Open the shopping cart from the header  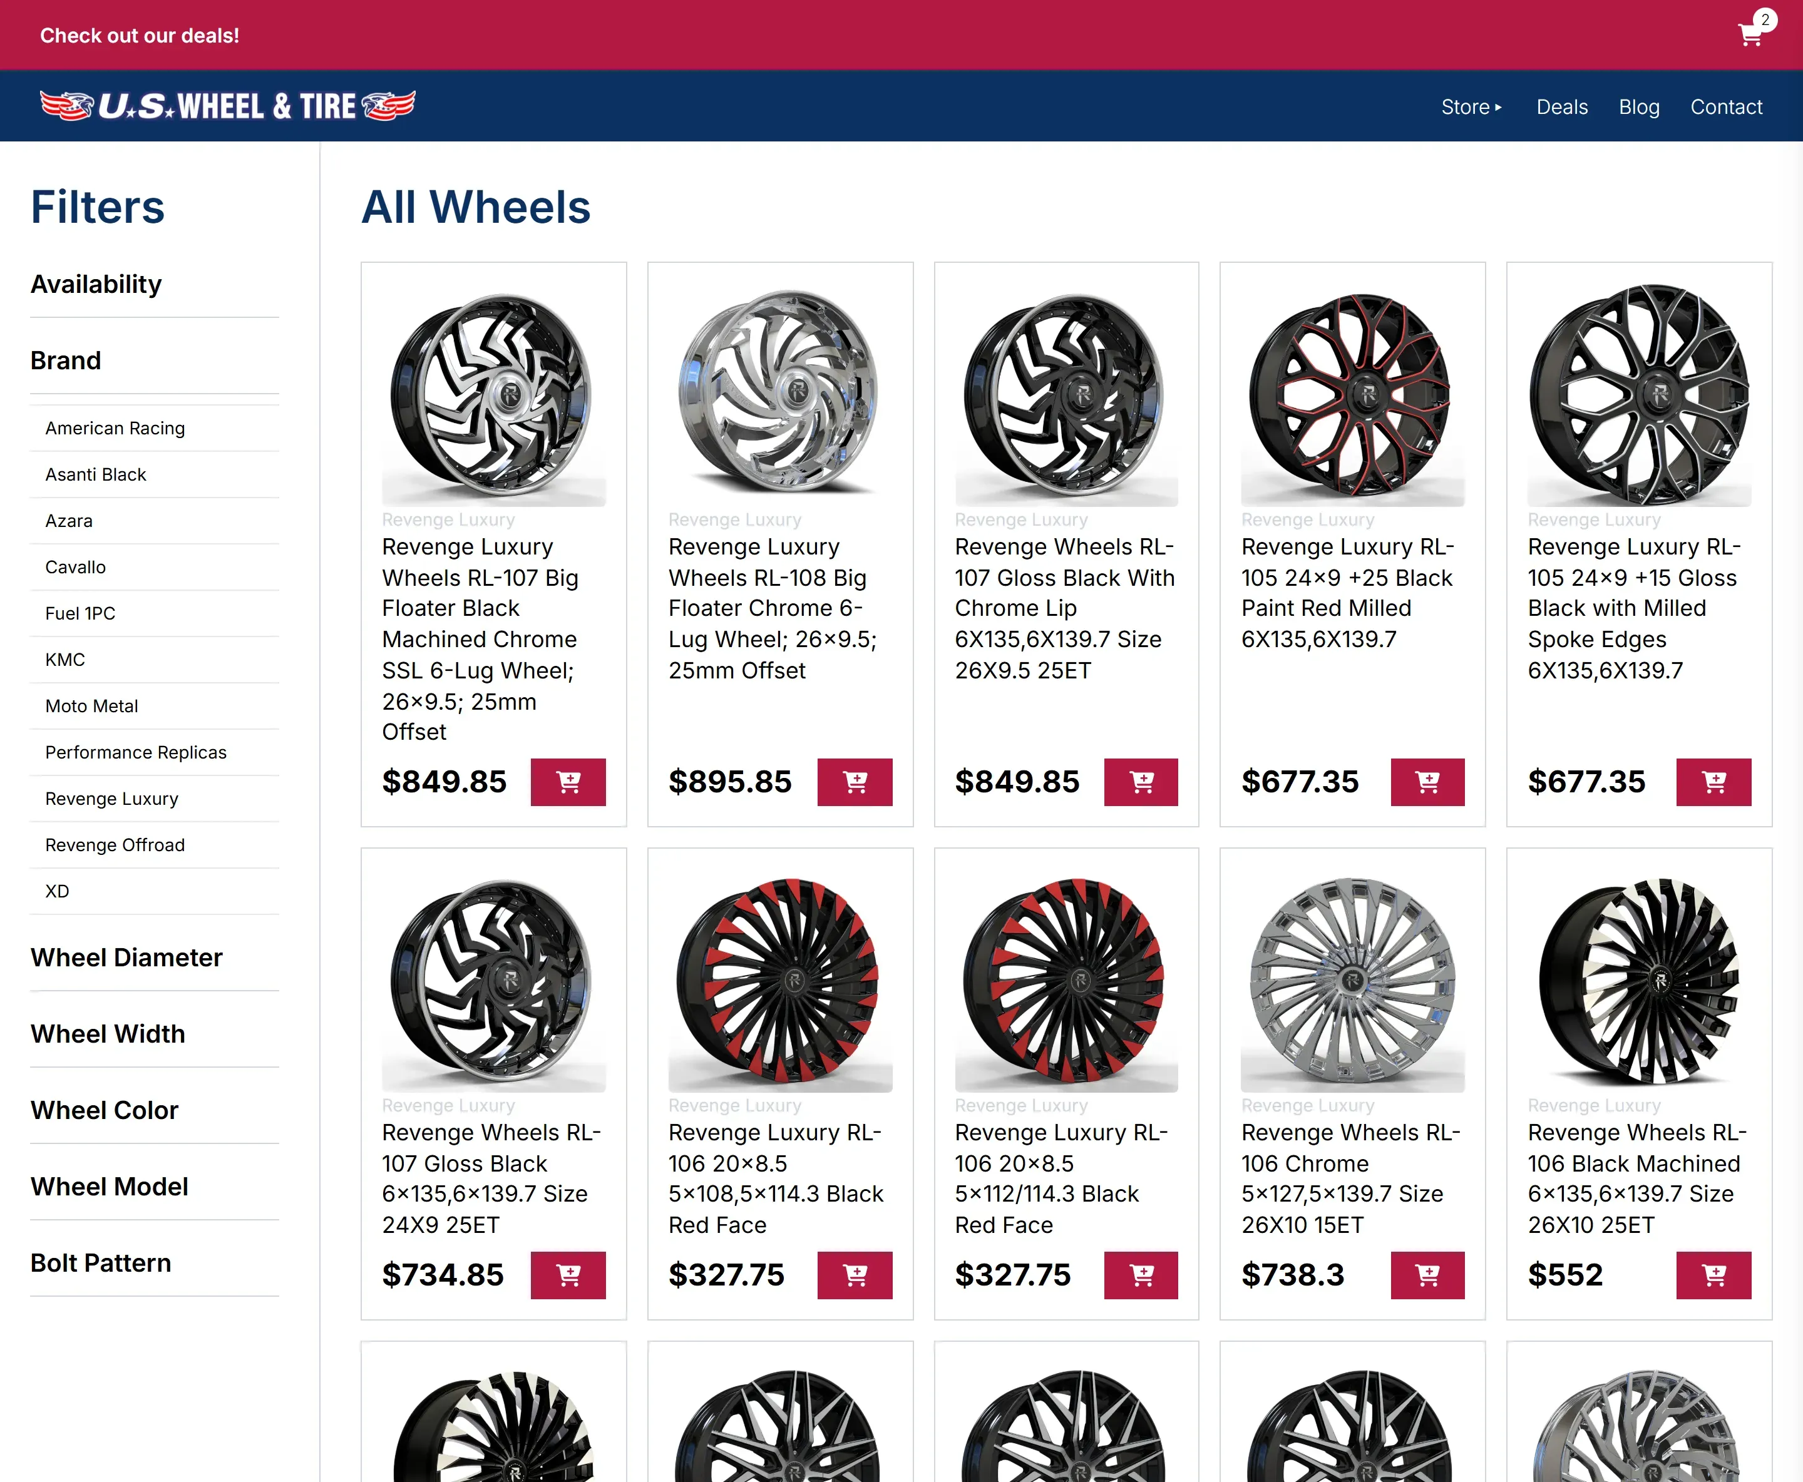(1750, 35)
